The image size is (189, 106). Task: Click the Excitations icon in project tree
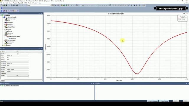pyautogui.click(x=6, y=24)
